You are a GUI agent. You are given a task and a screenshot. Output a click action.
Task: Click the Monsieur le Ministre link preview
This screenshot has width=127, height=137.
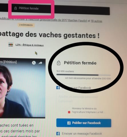click(x=86, y=110)
